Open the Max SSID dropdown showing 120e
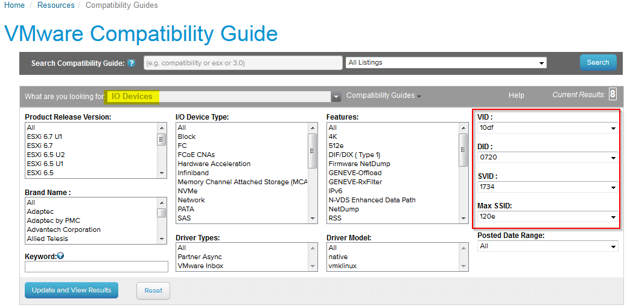The width and height of the screenshot is (627, 308). point(548,217)
